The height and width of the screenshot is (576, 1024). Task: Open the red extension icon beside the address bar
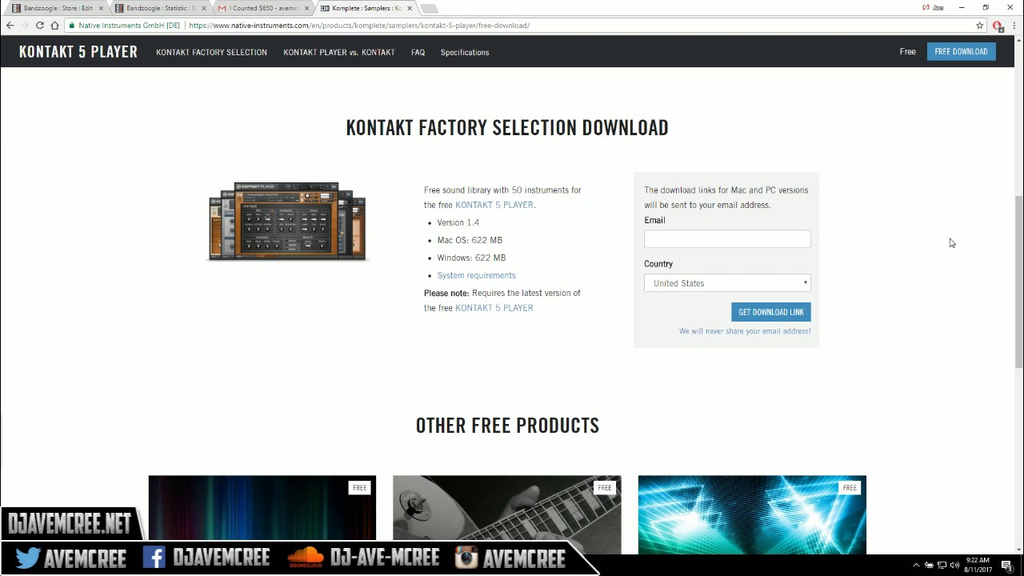point(998,26)
